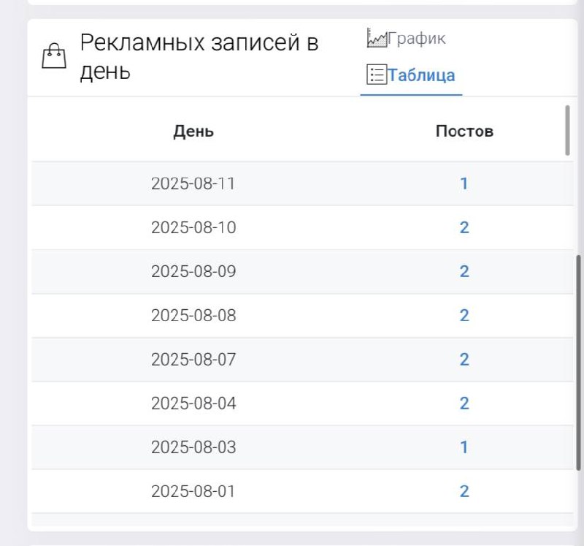Click the posts number in the 2025-08-04 row

pos(464,403)
